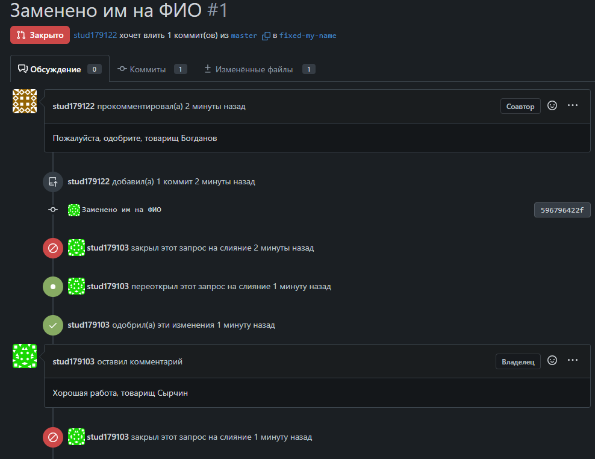Click the Соавтор badge on the first comment
Screen dimensions: 595x459
pos(520,107)
